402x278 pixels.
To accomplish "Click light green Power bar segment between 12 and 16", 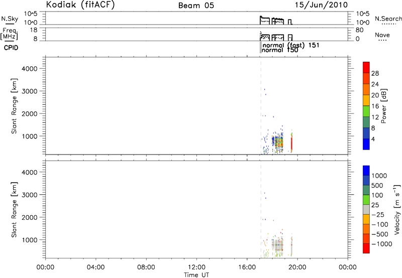I will click(x=366, y=111).
